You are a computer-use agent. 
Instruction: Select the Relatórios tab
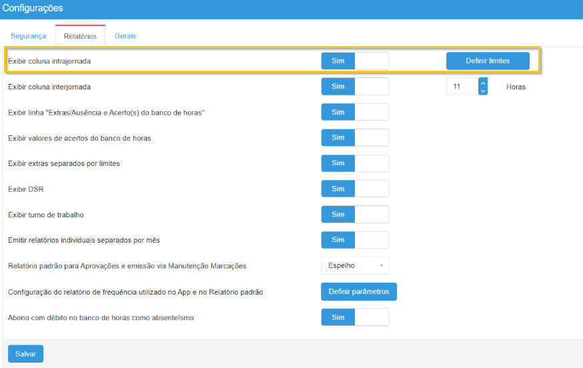click(80, 36)
